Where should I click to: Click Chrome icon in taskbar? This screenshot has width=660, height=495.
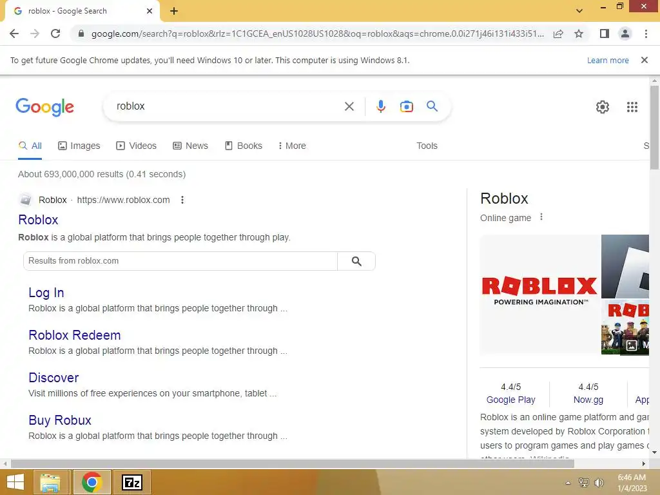[x=92, y=482]
